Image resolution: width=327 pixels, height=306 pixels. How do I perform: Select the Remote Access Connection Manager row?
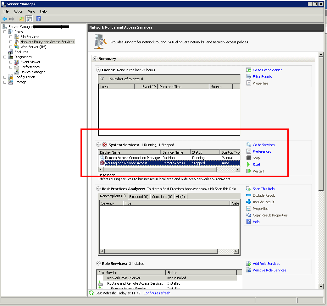(169, 158)
